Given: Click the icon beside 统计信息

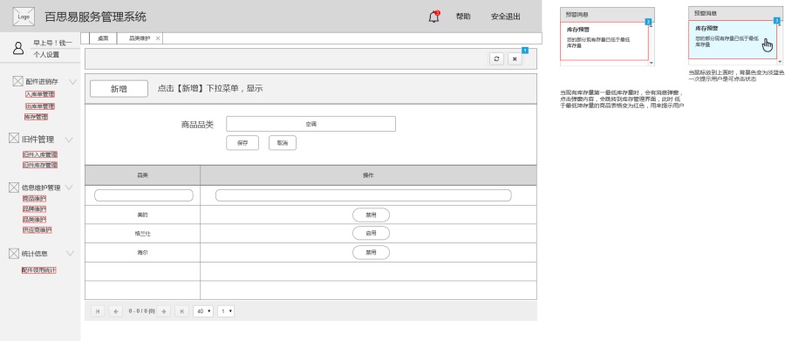Looking at the screenshot, I should [14, 254].
